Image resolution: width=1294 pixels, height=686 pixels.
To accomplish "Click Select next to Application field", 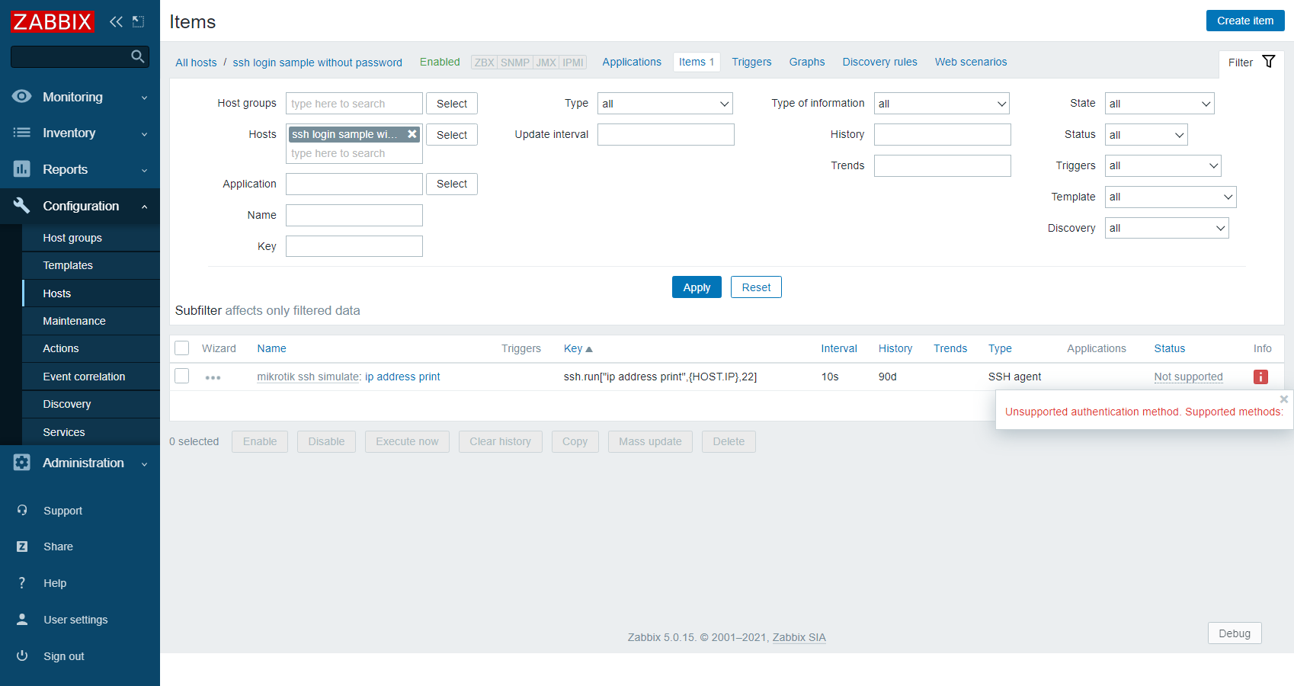I will (x=452, y=184).
